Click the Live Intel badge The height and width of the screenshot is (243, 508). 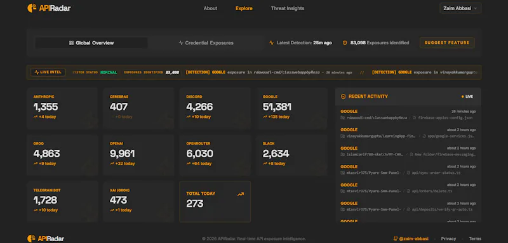coord(48,72)
